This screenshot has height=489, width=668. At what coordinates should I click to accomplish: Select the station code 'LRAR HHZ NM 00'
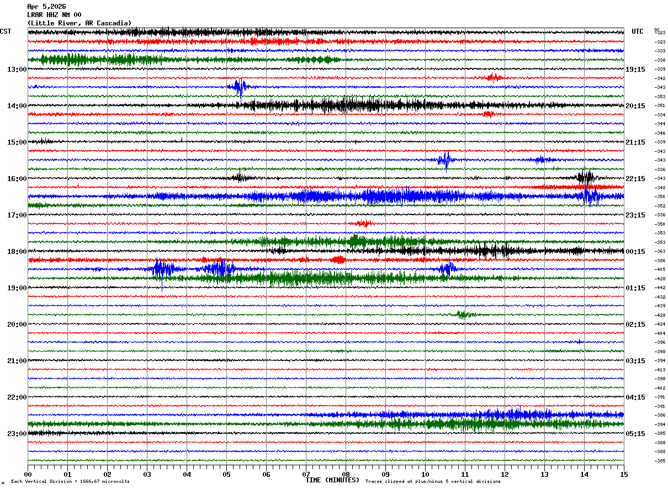pos(54,15)
